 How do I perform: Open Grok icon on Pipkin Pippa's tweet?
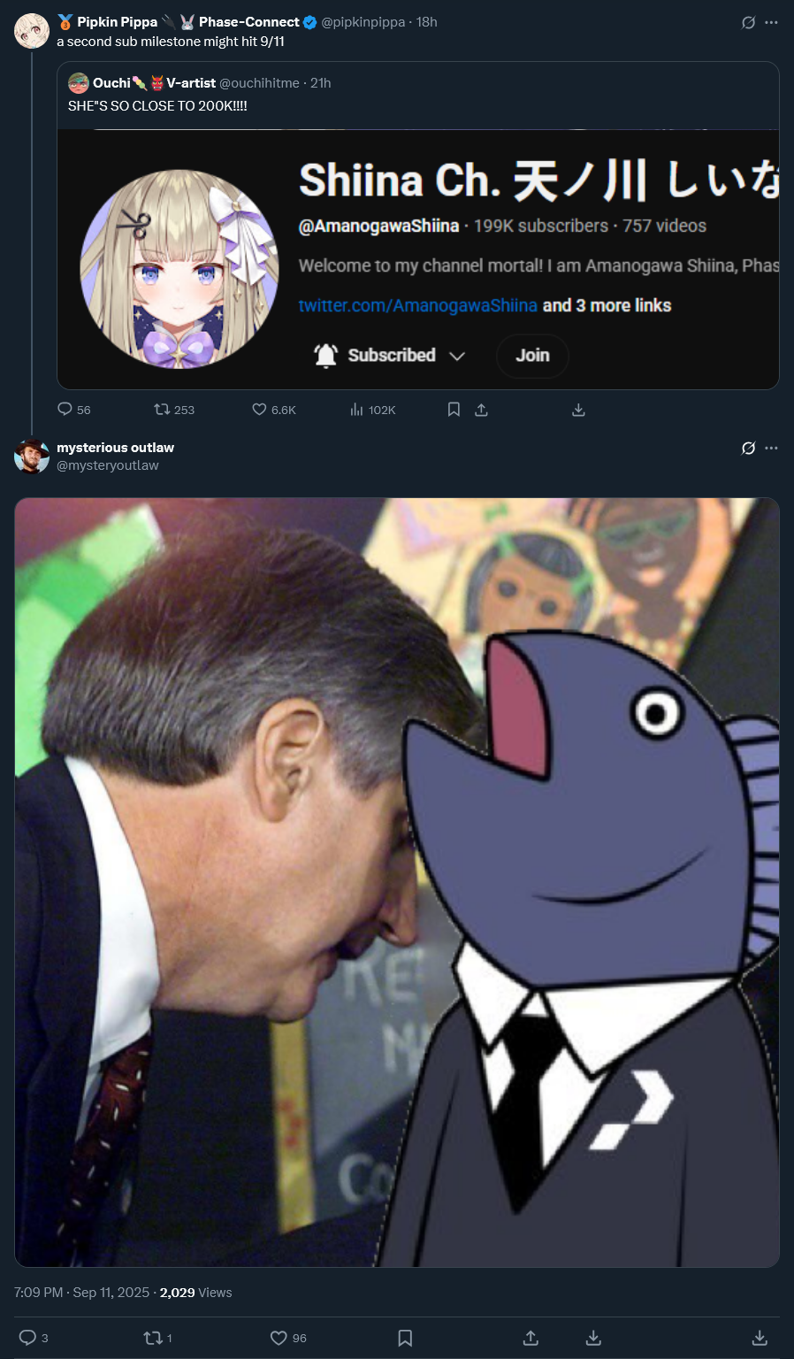pyautogui.click(x=748, y=22)
